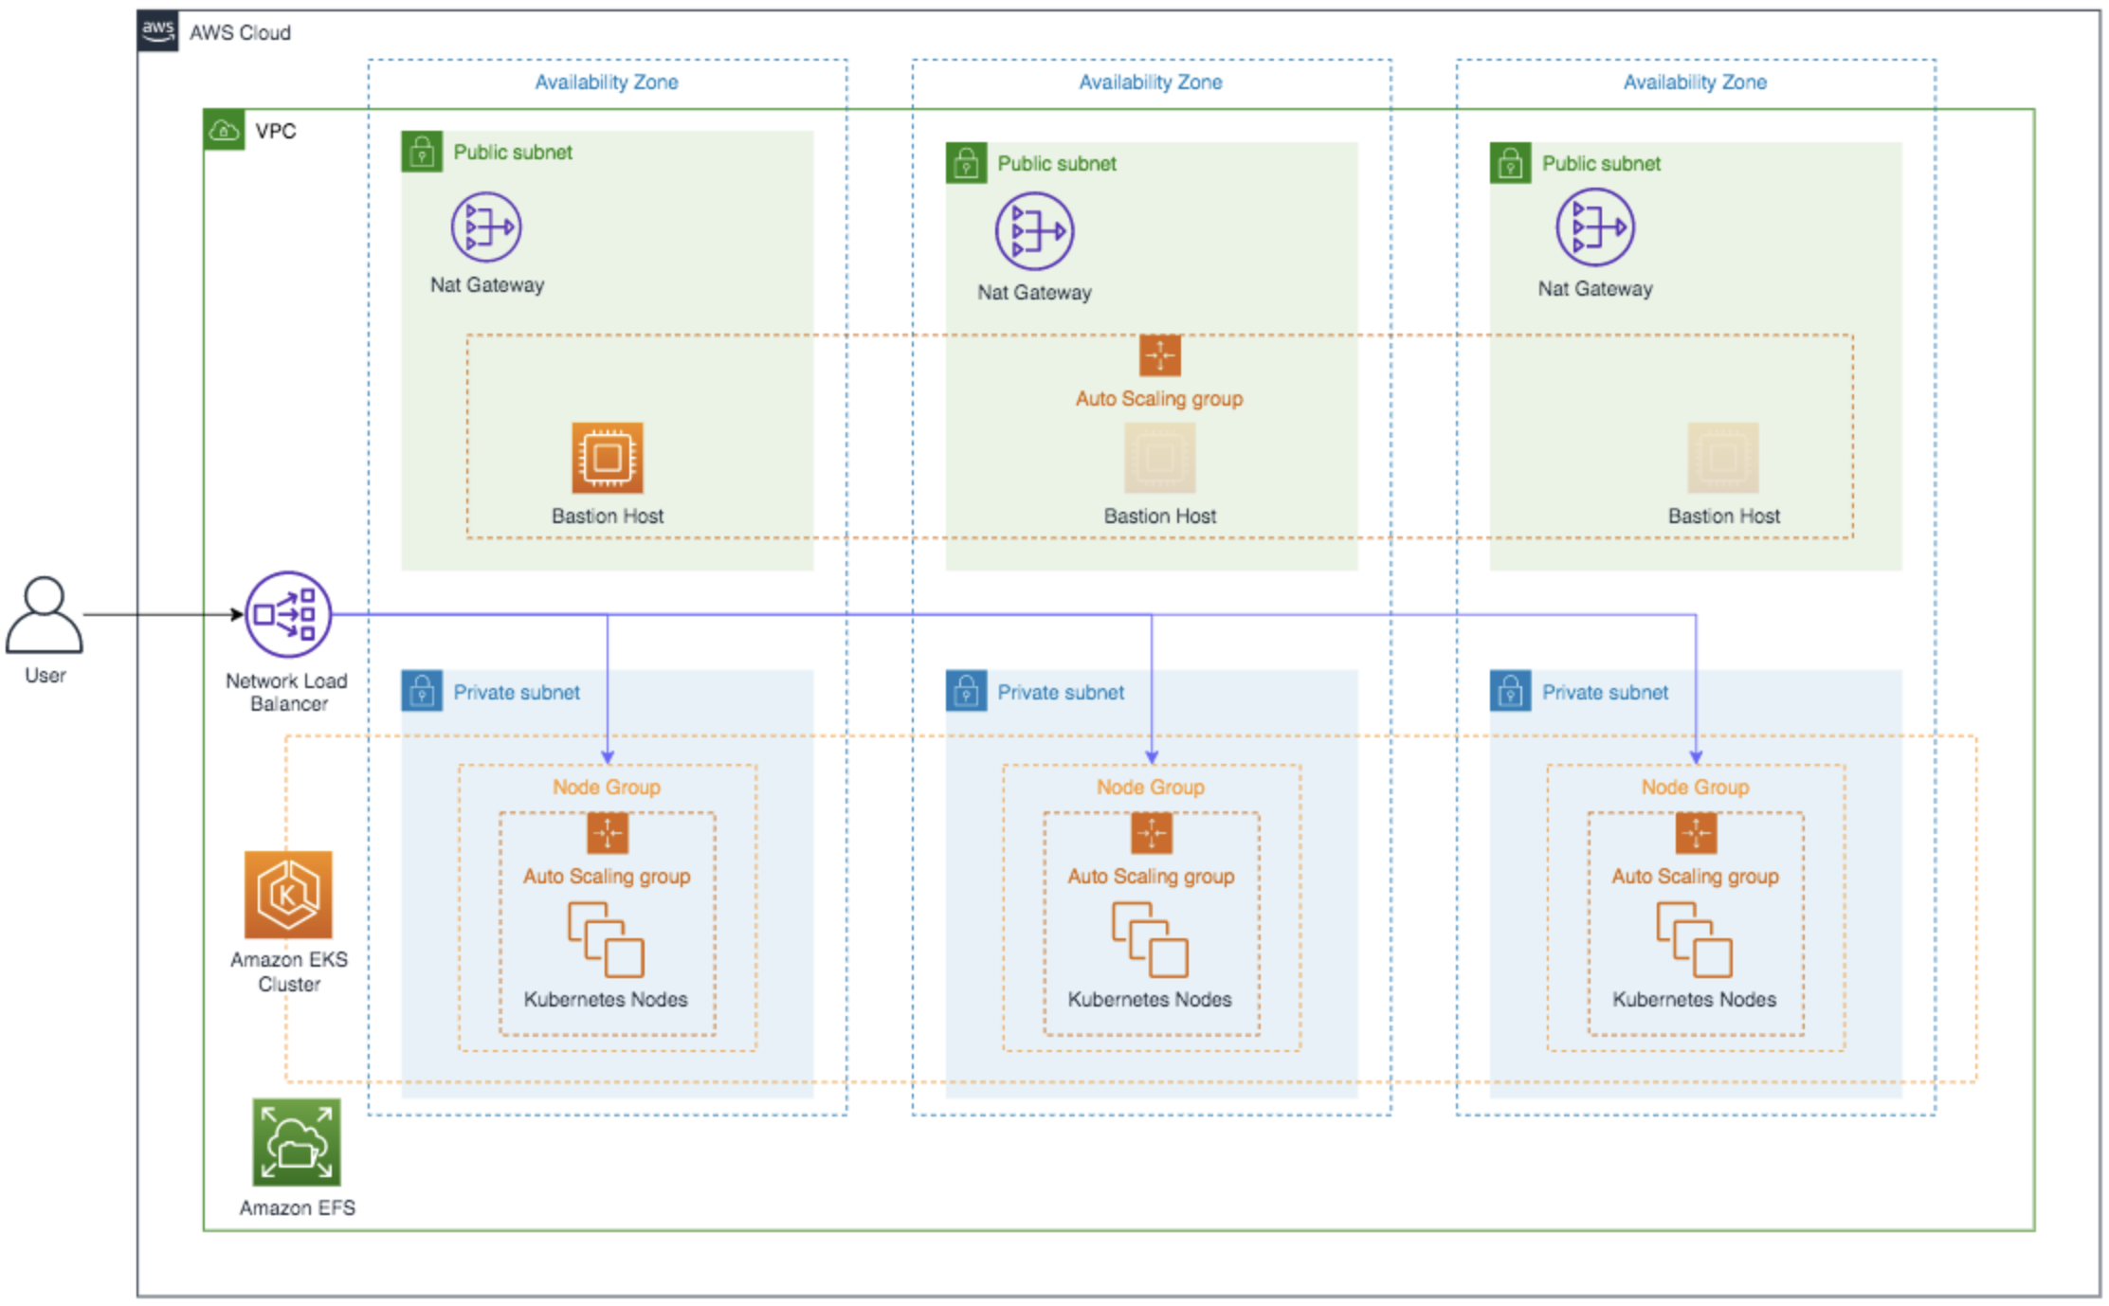The image size is (2109, 1306).
Task: Select the VPC cloud icon
Action: click(224, 130)
